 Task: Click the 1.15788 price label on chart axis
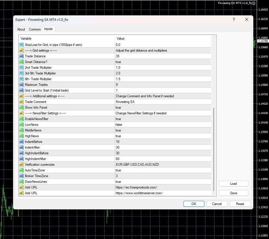coord(263,41)
